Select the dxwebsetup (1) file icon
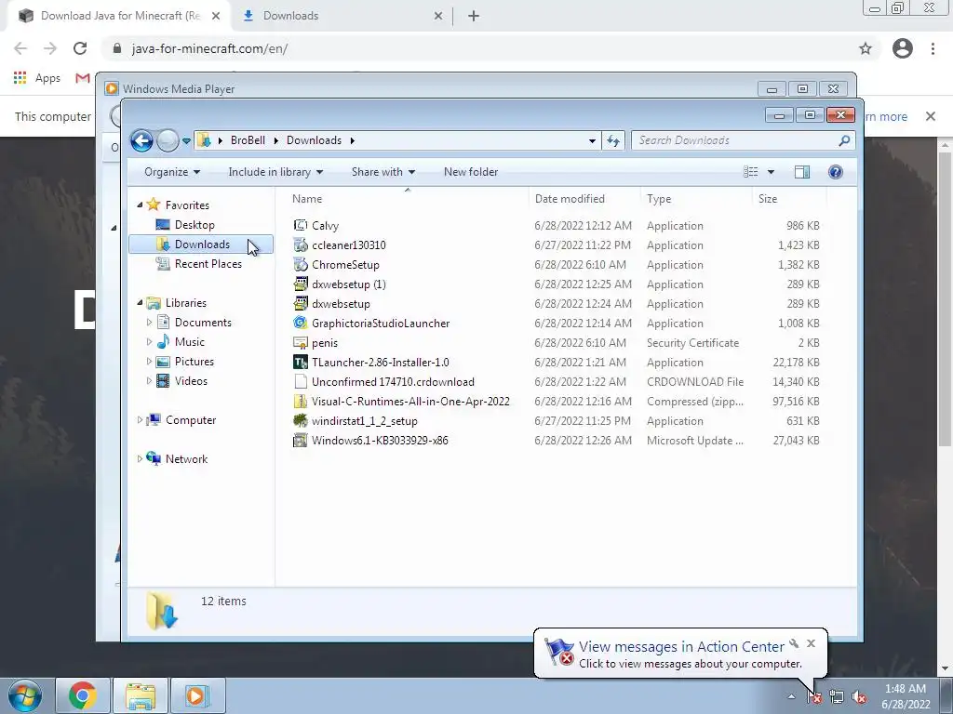This screenshot has height=714, width=953. point(301,284)
